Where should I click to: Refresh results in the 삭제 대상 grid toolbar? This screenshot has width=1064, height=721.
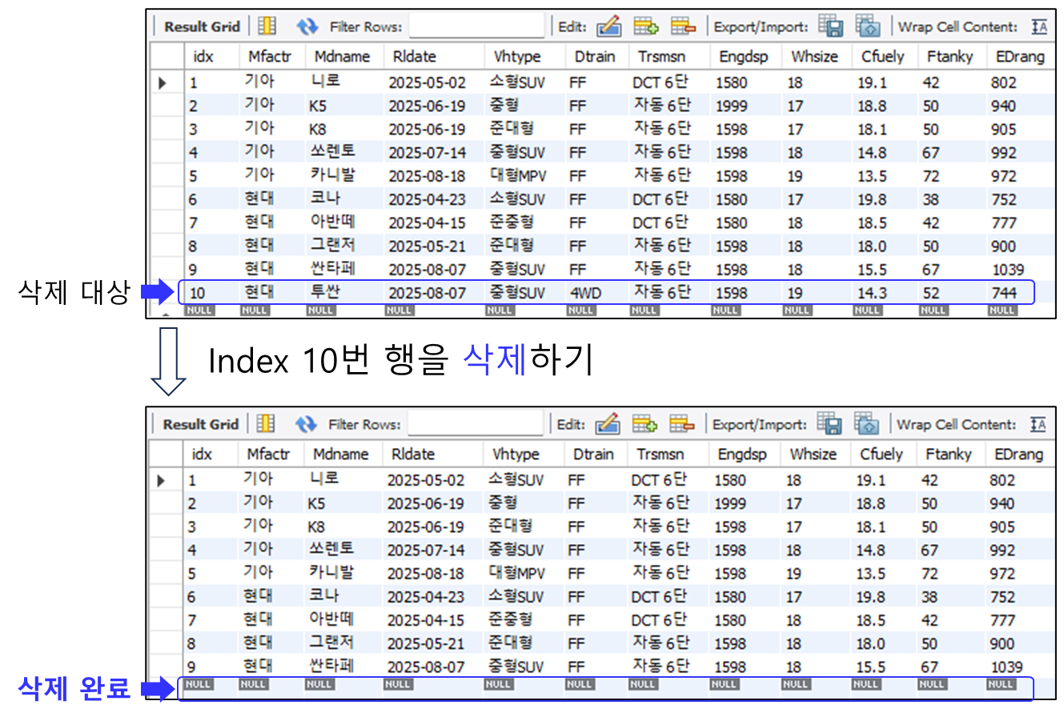pyautogui.click(x=307, y=26)
